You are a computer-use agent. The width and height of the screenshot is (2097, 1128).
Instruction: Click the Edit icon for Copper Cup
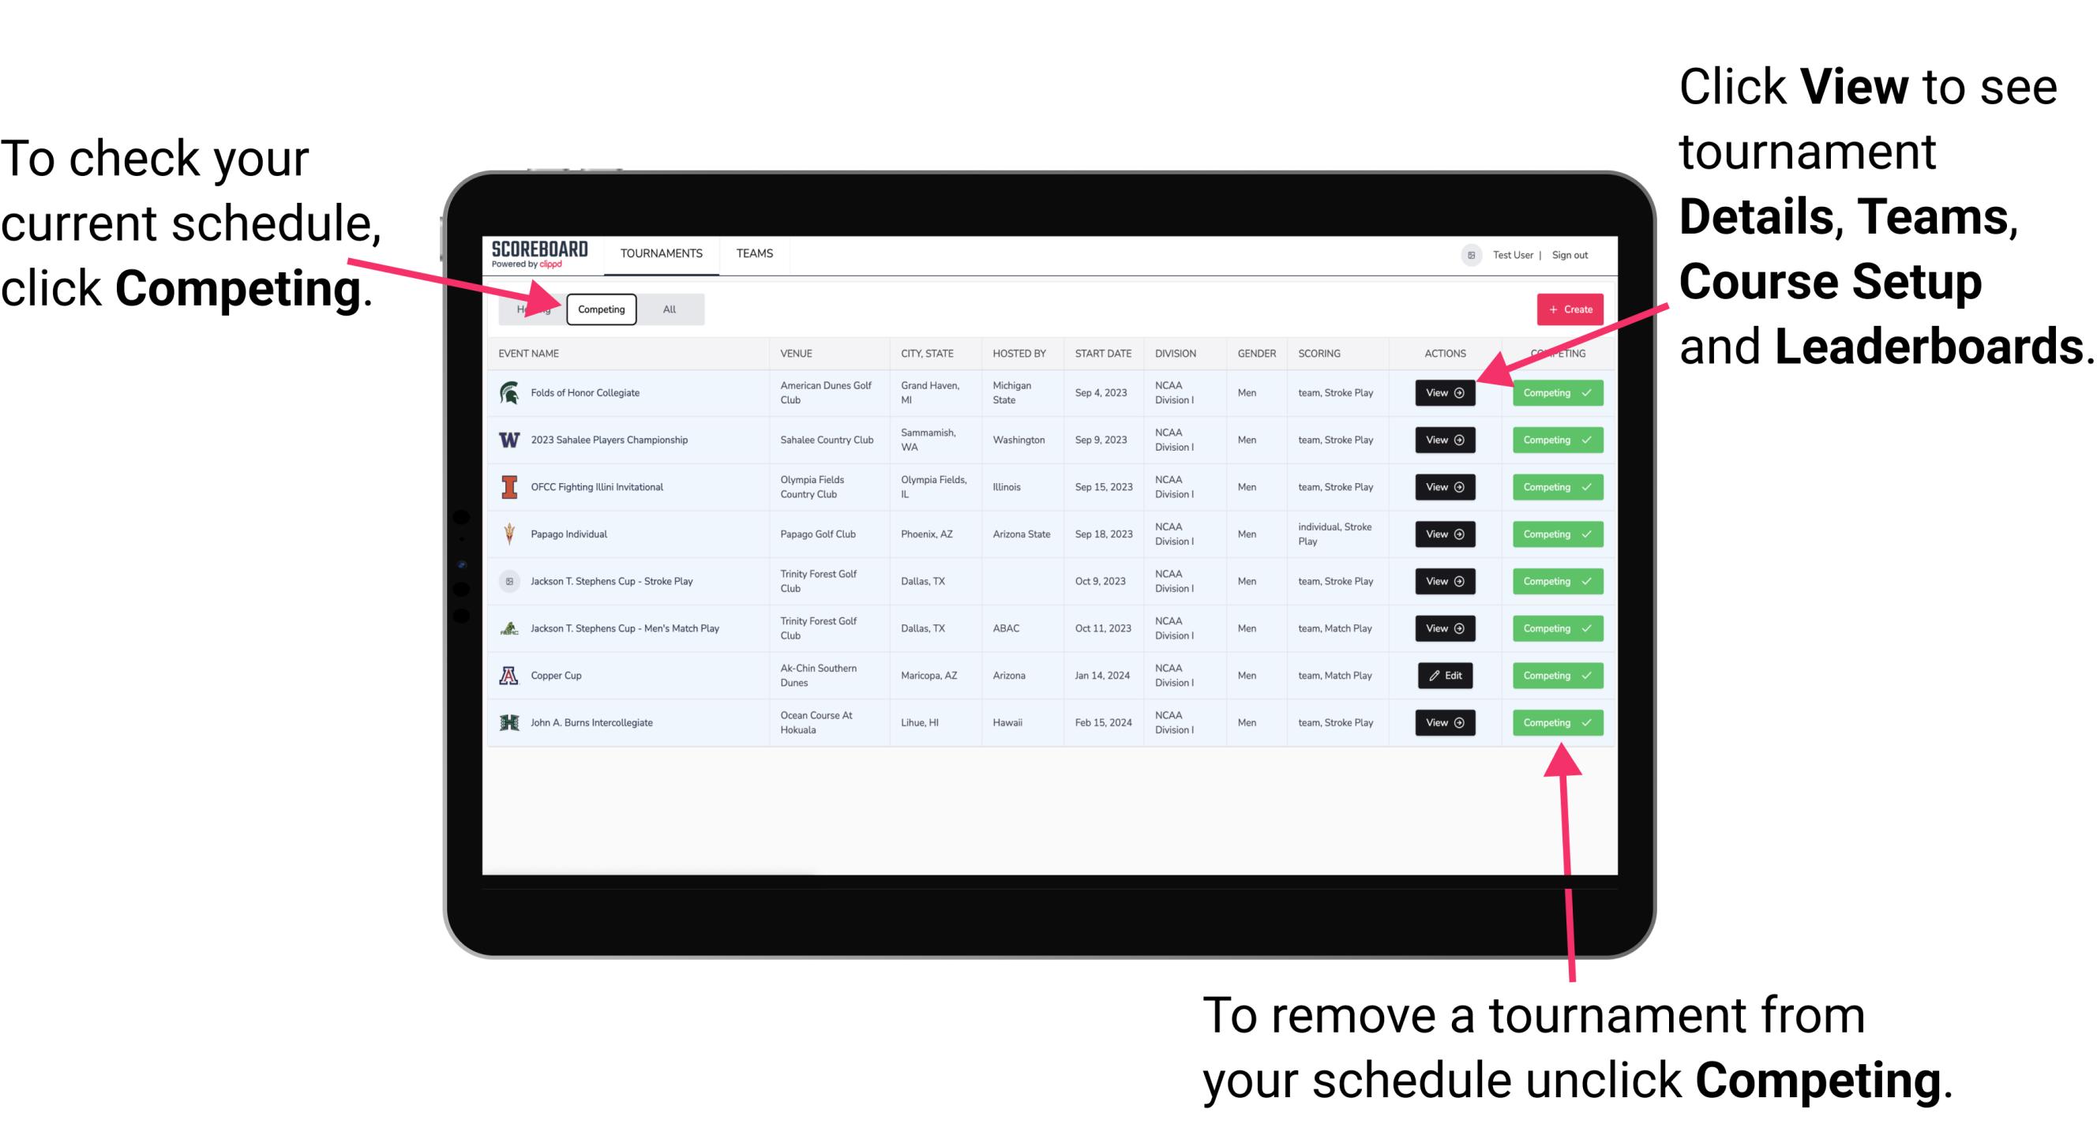[1446, 675]
